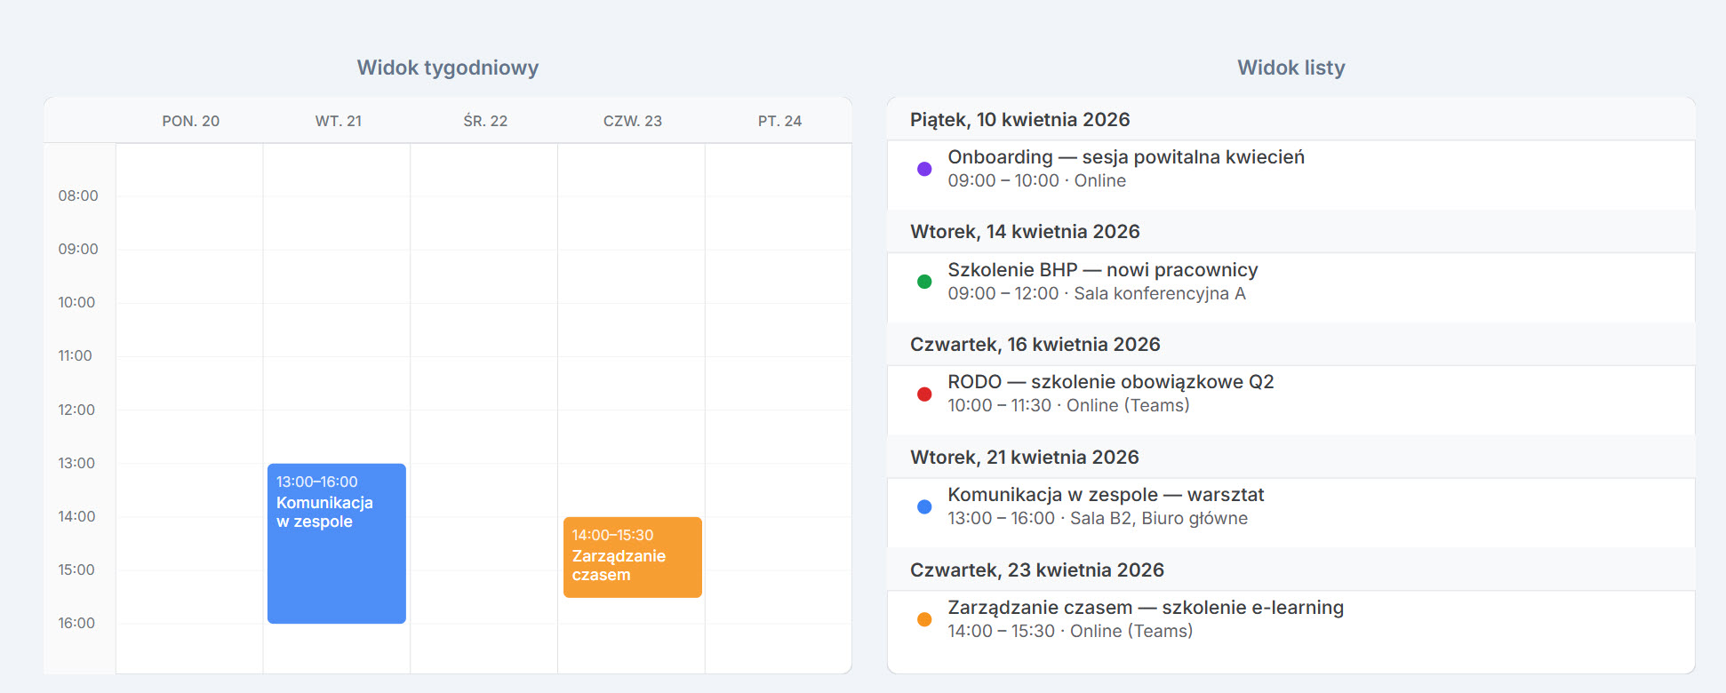Click the orange dot beside Zarządzanie czasem e-learning
Viewport: 1726px width, 693px height.
pyautogui.click(x=924, y=620)
